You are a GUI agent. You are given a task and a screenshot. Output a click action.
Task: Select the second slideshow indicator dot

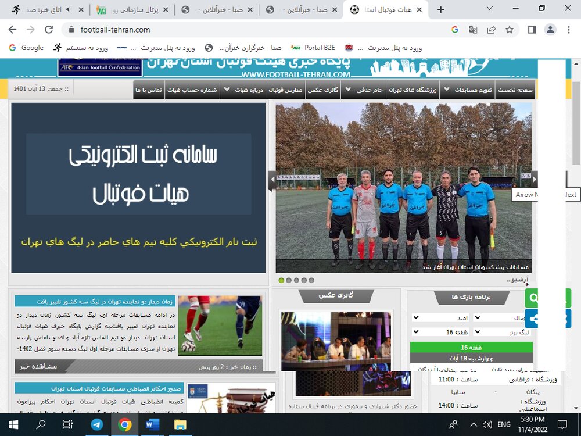pos(289,280)
